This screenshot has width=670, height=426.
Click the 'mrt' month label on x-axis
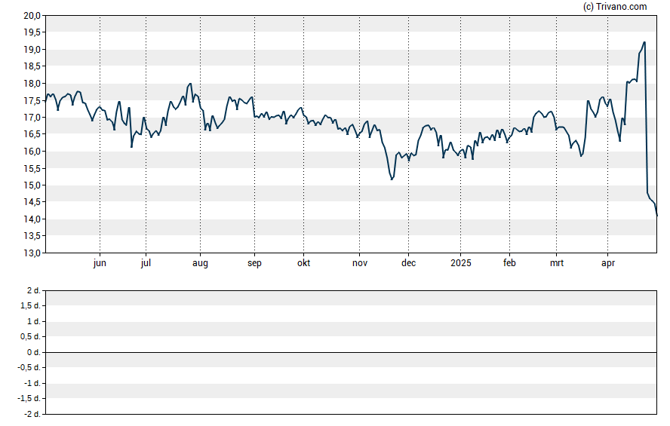[x=556, y=263]
